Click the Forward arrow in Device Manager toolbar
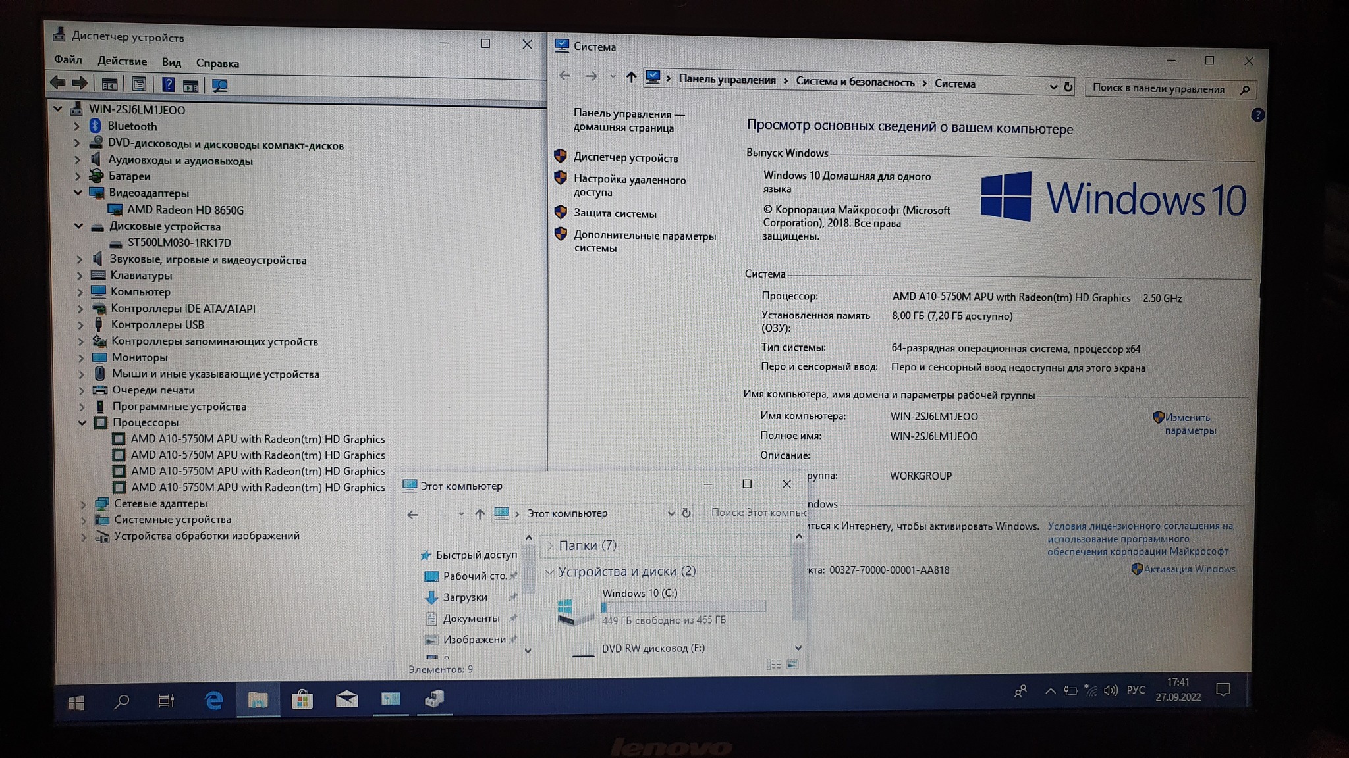Viewport: 1349px width, 758px height. (x=80, y=83)
